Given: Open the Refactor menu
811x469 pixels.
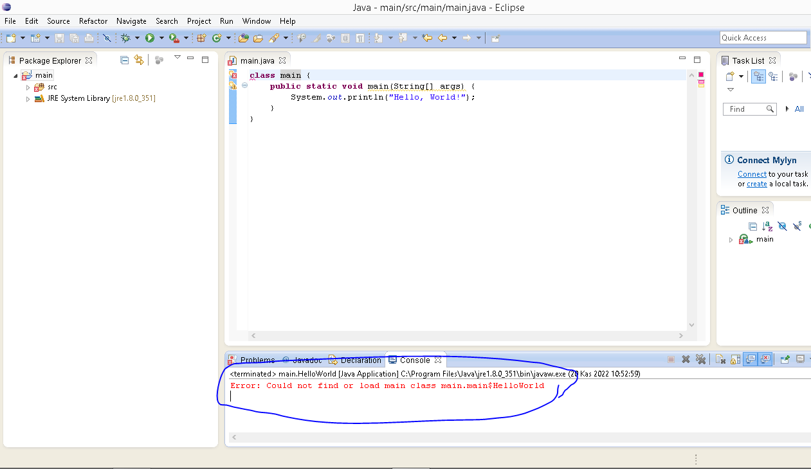Looking at the screenshot, I should point(93,21).
